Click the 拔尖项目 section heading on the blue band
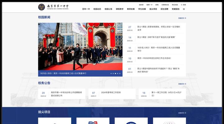Image resolution: width=224 pixels, height=124 pixels. coord(44,112)
